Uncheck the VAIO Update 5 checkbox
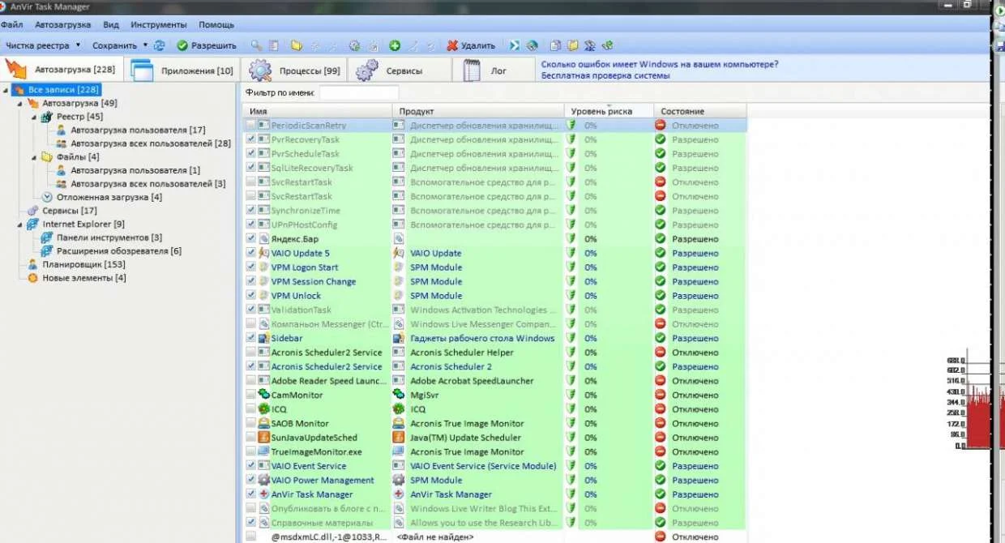This screenshot has width=1005, height=543. (251, 253)
